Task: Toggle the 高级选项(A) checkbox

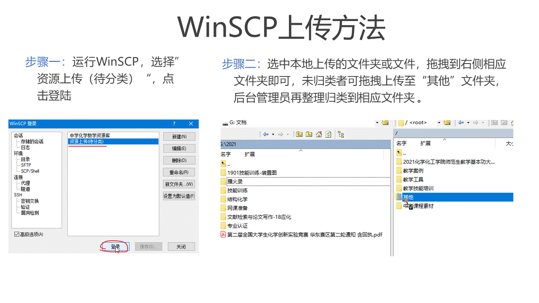Action: (x=17, y=234)
